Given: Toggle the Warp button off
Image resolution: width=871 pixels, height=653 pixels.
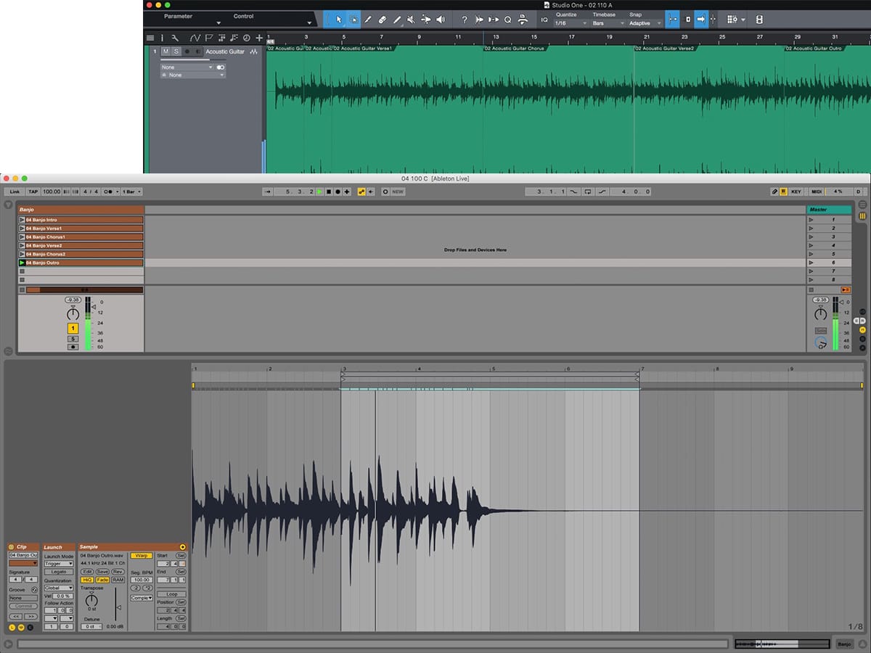Looking at the screenshot, I should 142,555.
